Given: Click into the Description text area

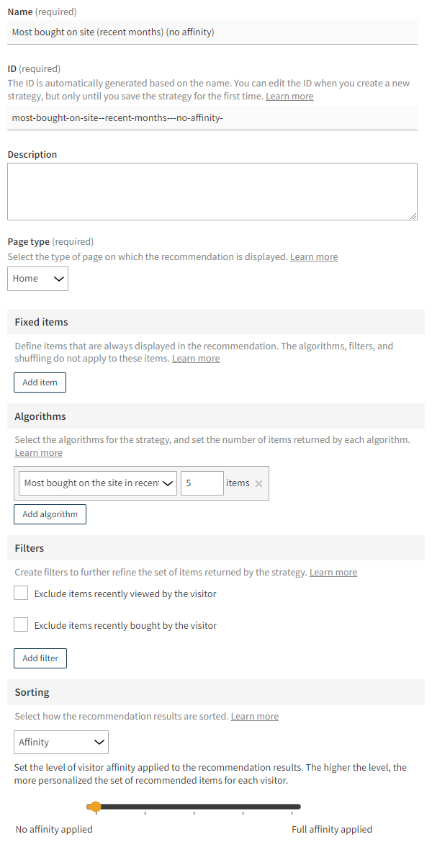Looking at the screenshot, I should click(x=212, y=190).
